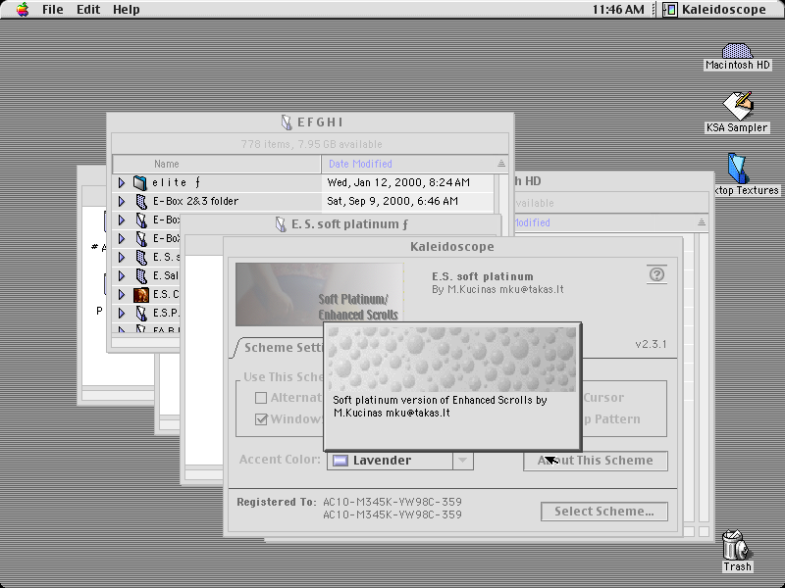785x588 pixels.
Task: Switch to the Scheme Settings tab
Action: (x=283, y=348)
